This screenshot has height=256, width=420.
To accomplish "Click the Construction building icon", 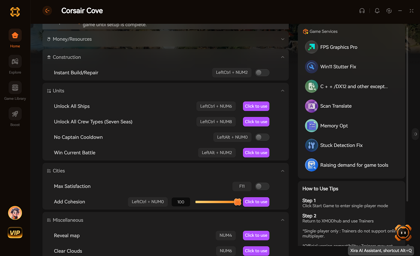I will (49, 57).
